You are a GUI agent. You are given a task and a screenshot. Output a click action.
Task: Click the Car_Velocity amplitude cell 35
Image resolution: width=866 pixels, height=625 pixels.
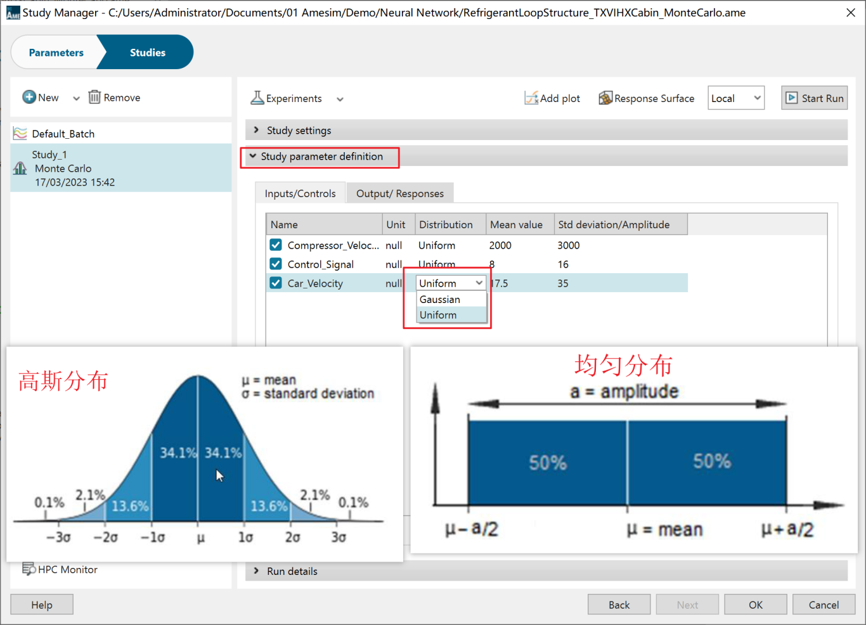coord(621,283)
